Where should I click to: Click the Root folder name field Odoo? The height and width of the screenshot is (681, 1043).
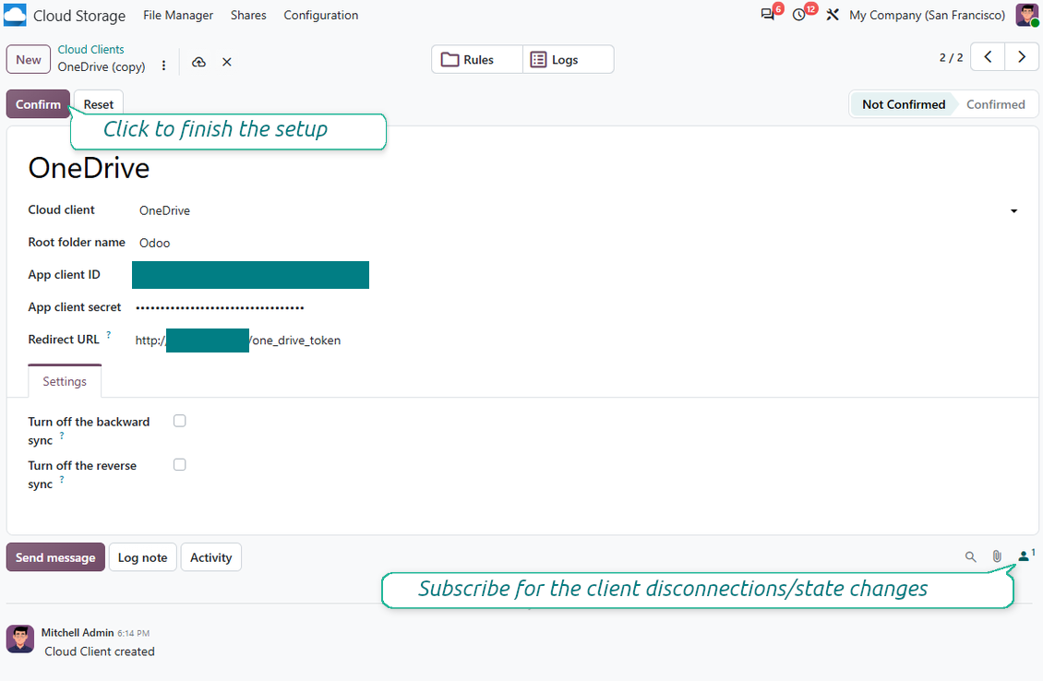tap(578, 243)
